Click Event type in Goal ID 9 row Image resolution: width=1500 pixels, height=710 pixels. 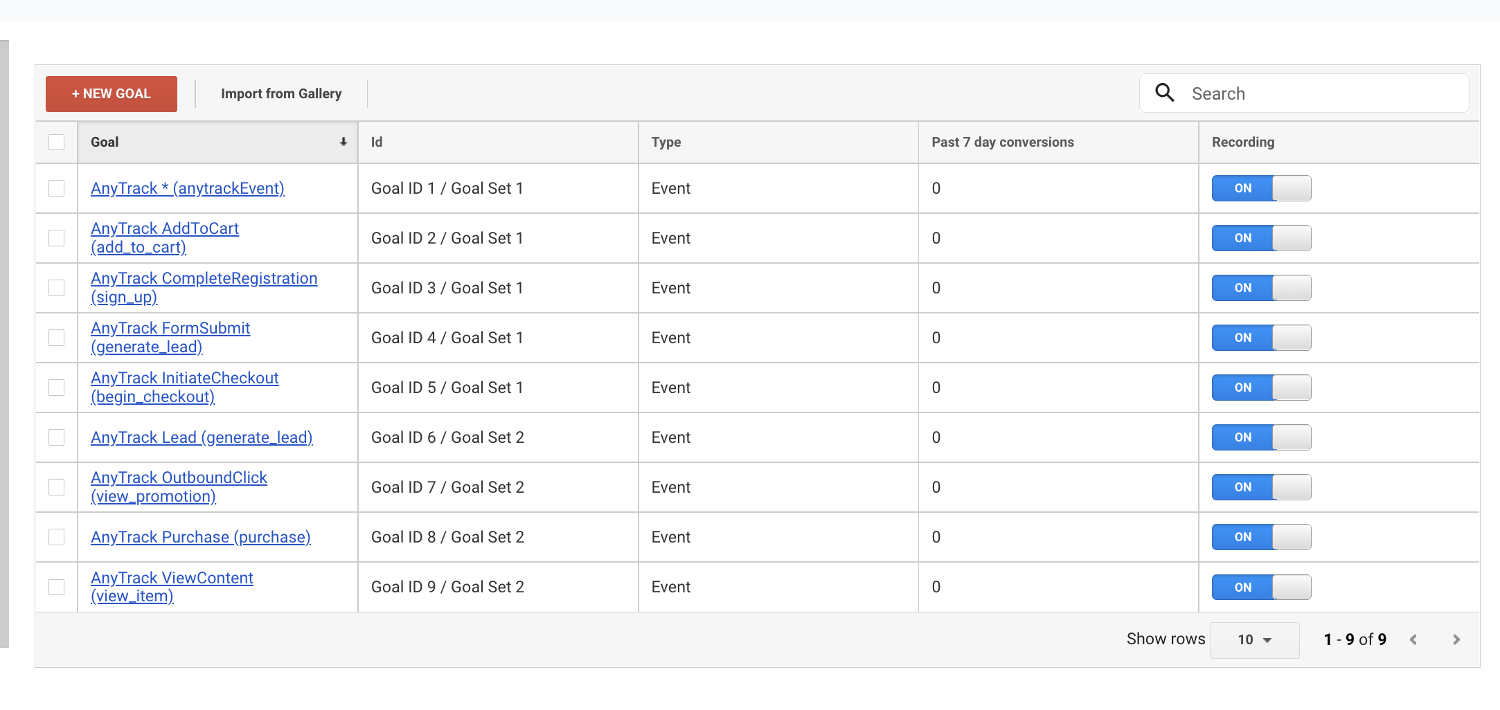pos(671,587)
